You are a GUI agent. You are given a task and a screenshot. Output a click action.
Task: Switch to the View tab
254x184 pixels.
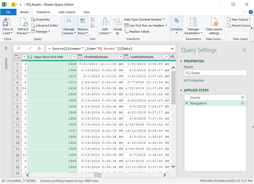tap(86, 12)
